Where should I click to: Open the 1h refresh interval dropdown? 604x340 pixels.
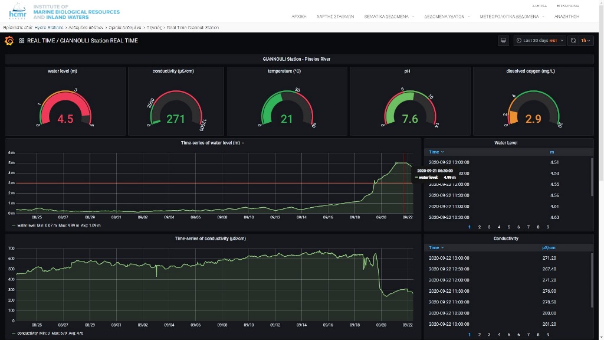coord(586,41)
